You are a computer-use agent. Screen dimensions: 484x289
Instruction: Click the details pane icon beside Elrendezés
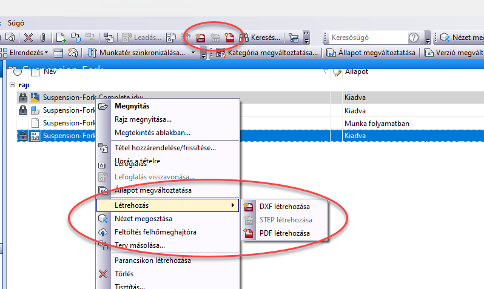tap(58, 53)
